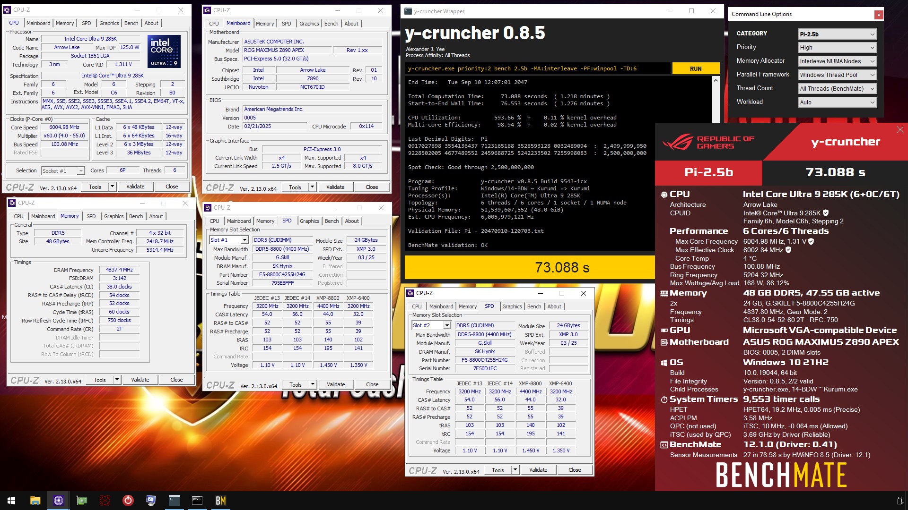Screen dimensions: 908x510
Task: Click the Republic of Gamers logo
Action: (x=708, y=142)
